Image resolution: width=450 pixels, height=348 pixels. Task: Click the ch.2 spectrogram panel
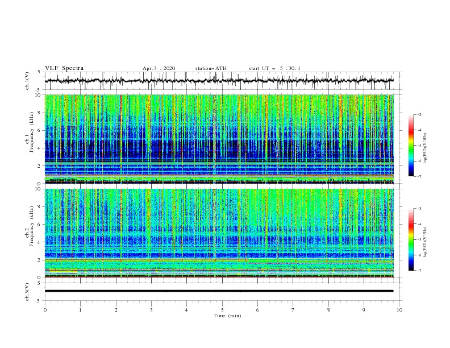pos(219,233)
